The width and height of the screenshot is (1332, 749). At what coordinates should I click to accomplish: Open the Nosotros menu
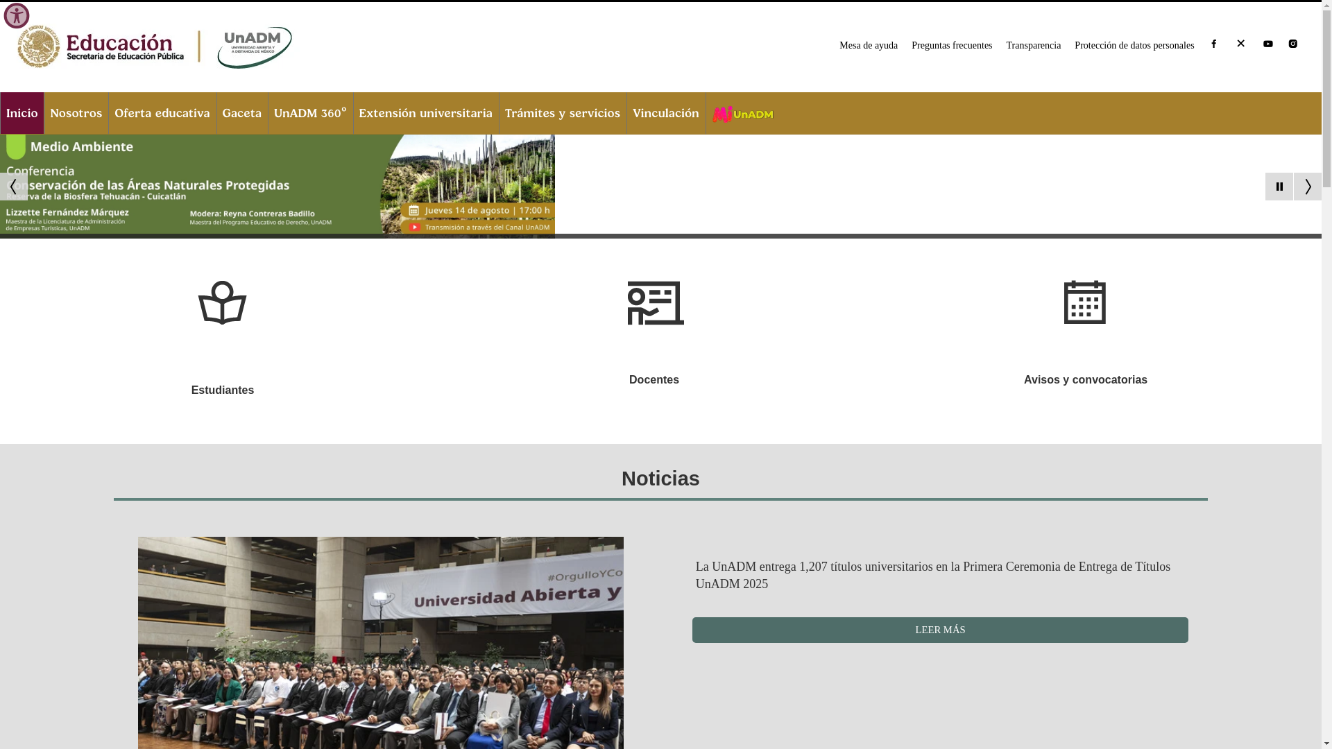[76, 113]
